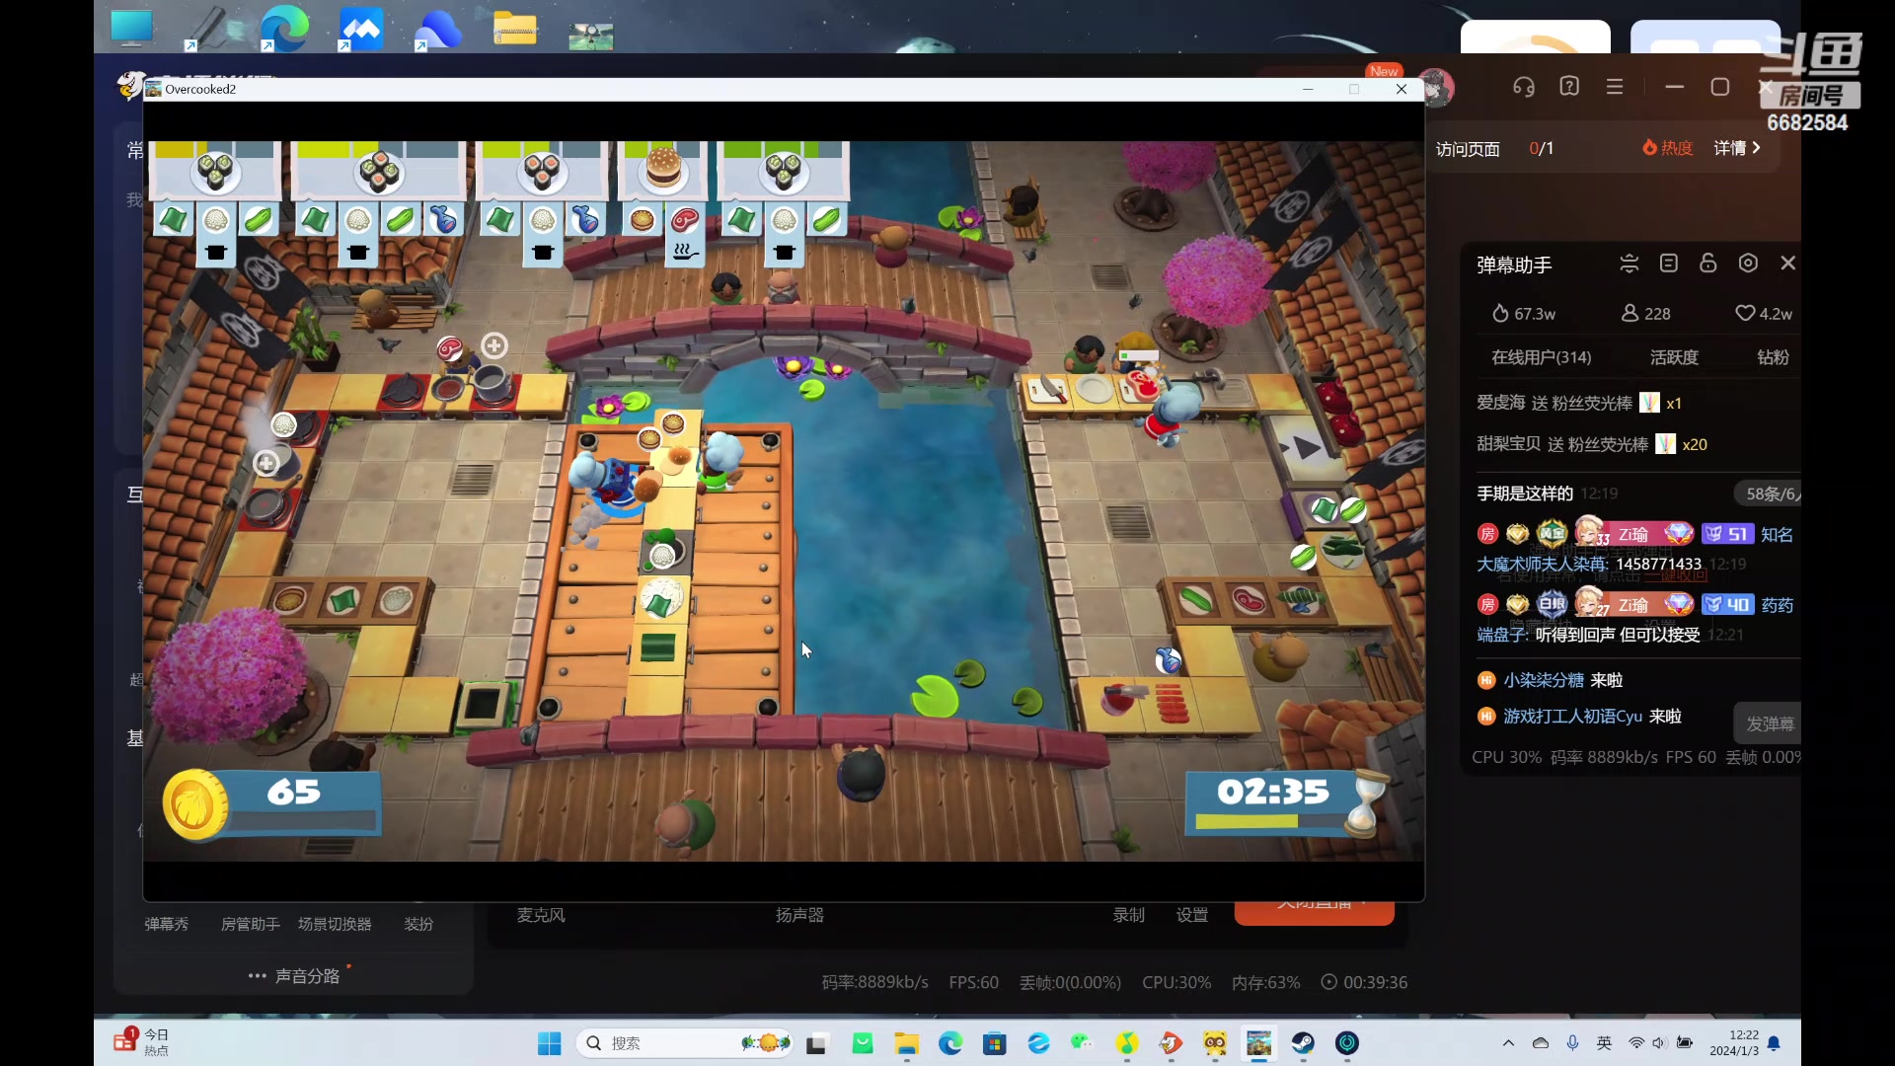Open the 房管助手 tool
Viewport: 1895px width, 1066px height.
click(x=250, y=924)
